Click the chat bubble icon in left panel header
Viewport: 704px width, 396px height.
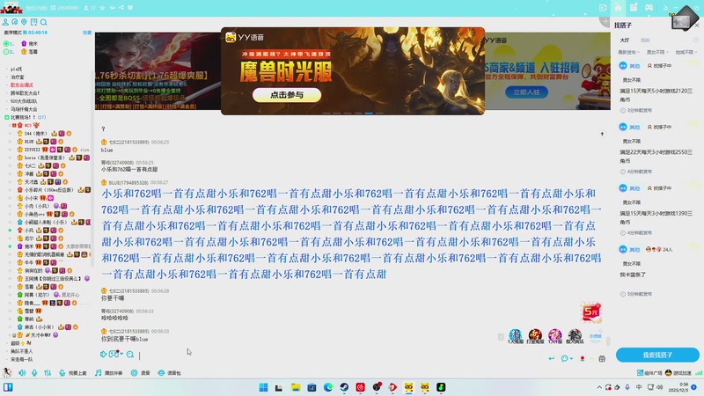[x=15, y=22]
